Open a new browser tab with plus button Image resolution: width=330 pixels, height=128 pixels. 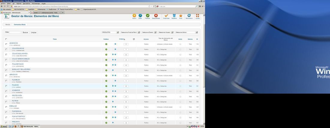(62, 13)
